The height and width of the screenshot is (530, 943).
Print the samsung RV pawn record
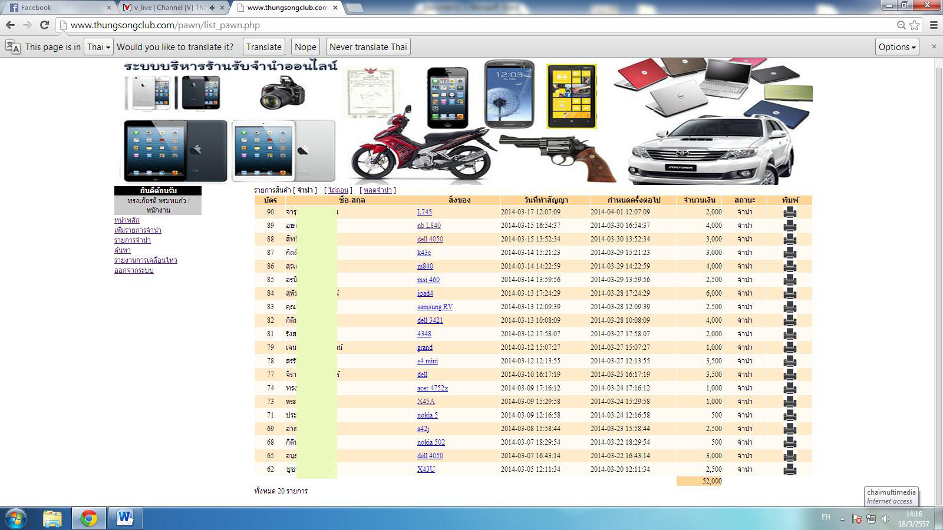point(790,307)
